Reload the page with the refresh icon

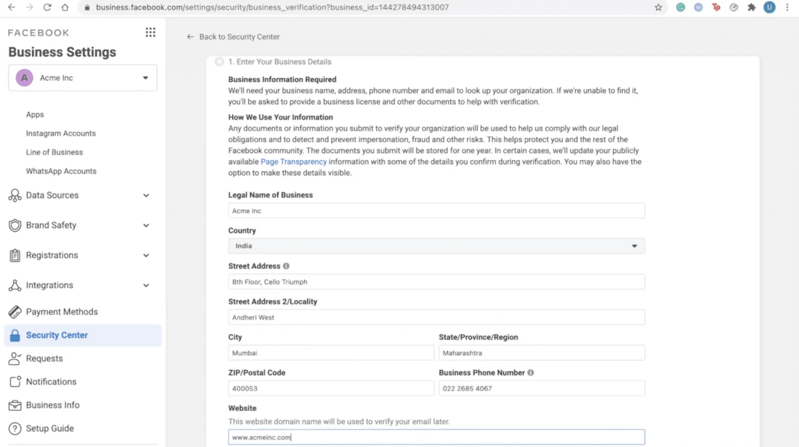47,7
